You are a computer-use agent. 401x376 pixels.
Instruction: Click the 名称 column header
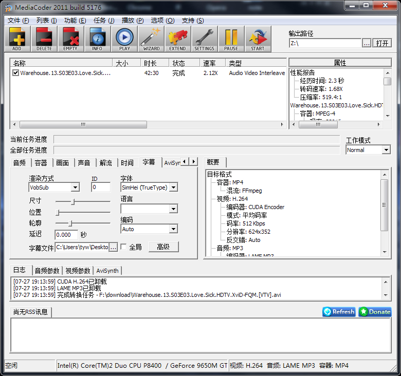61,63
